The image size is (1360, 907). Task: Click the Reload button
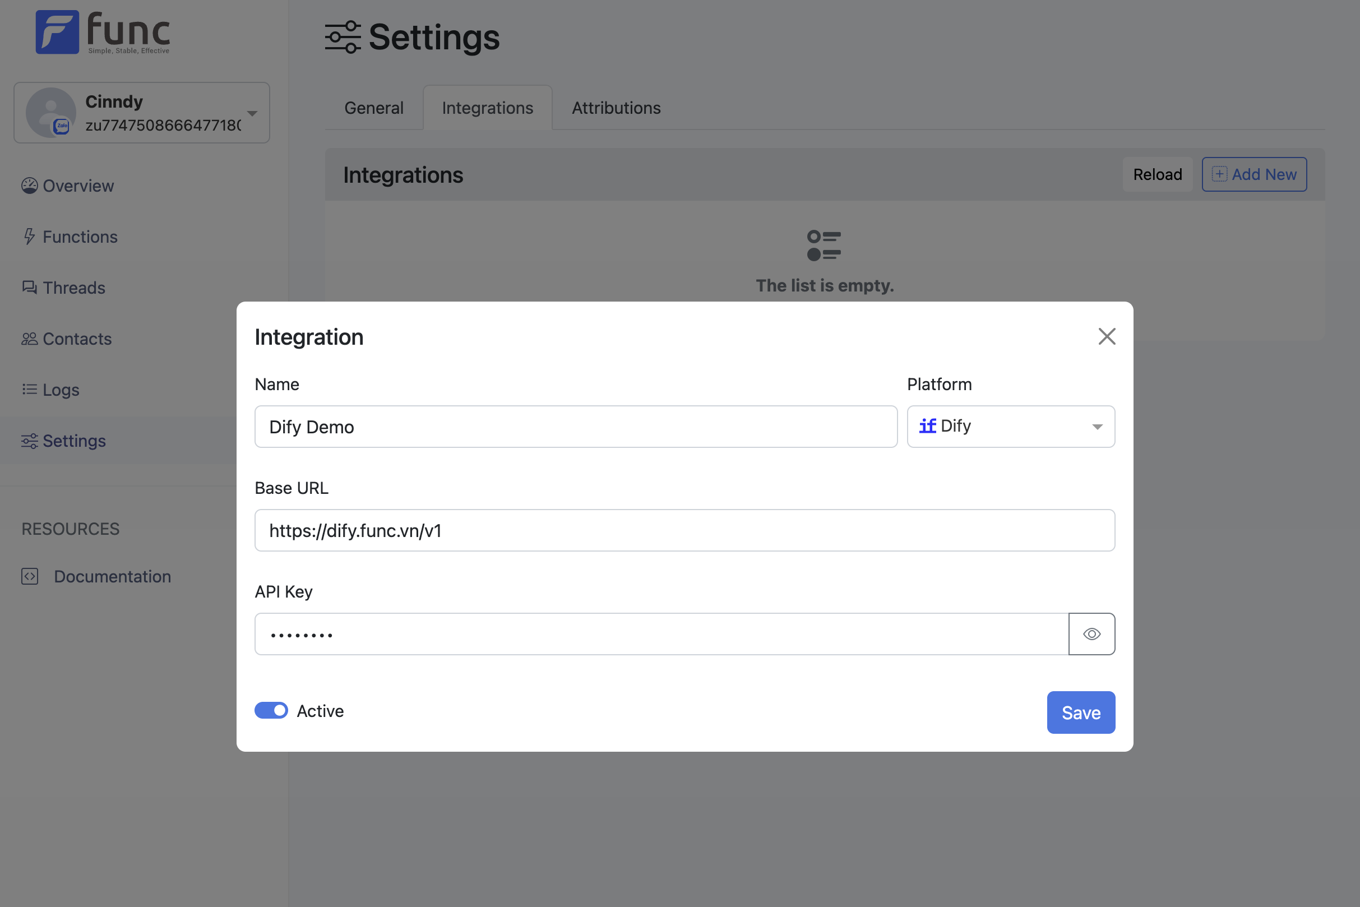1157,174
